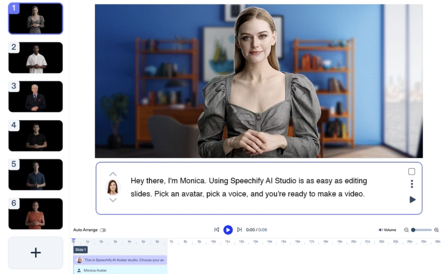Skip to the next slide in playback controls

click(x=239, y=230)
